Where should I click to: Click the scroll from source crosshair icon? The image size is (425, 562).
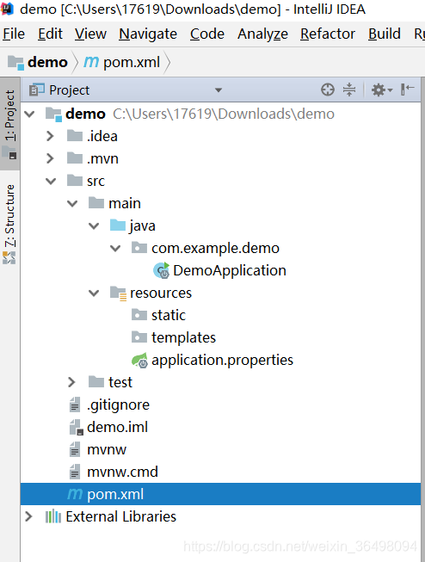tap(328, 90)
